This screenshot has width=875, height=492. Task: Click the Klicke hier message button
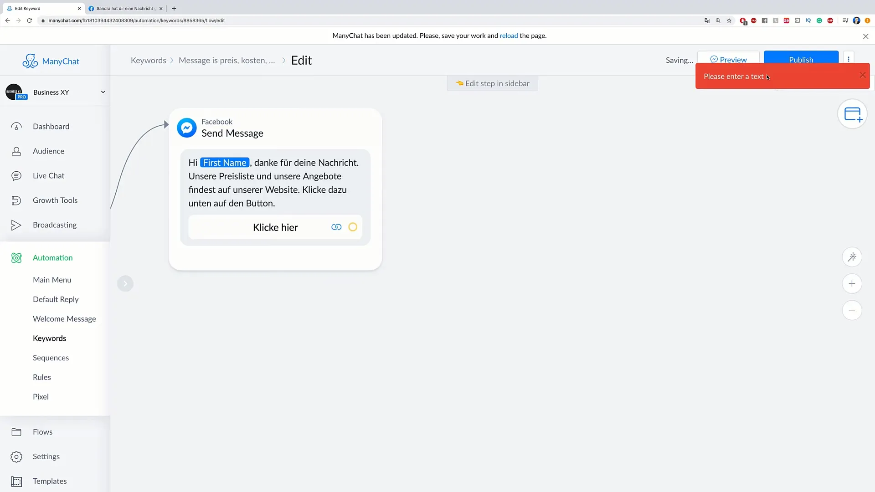coord(275,227)
